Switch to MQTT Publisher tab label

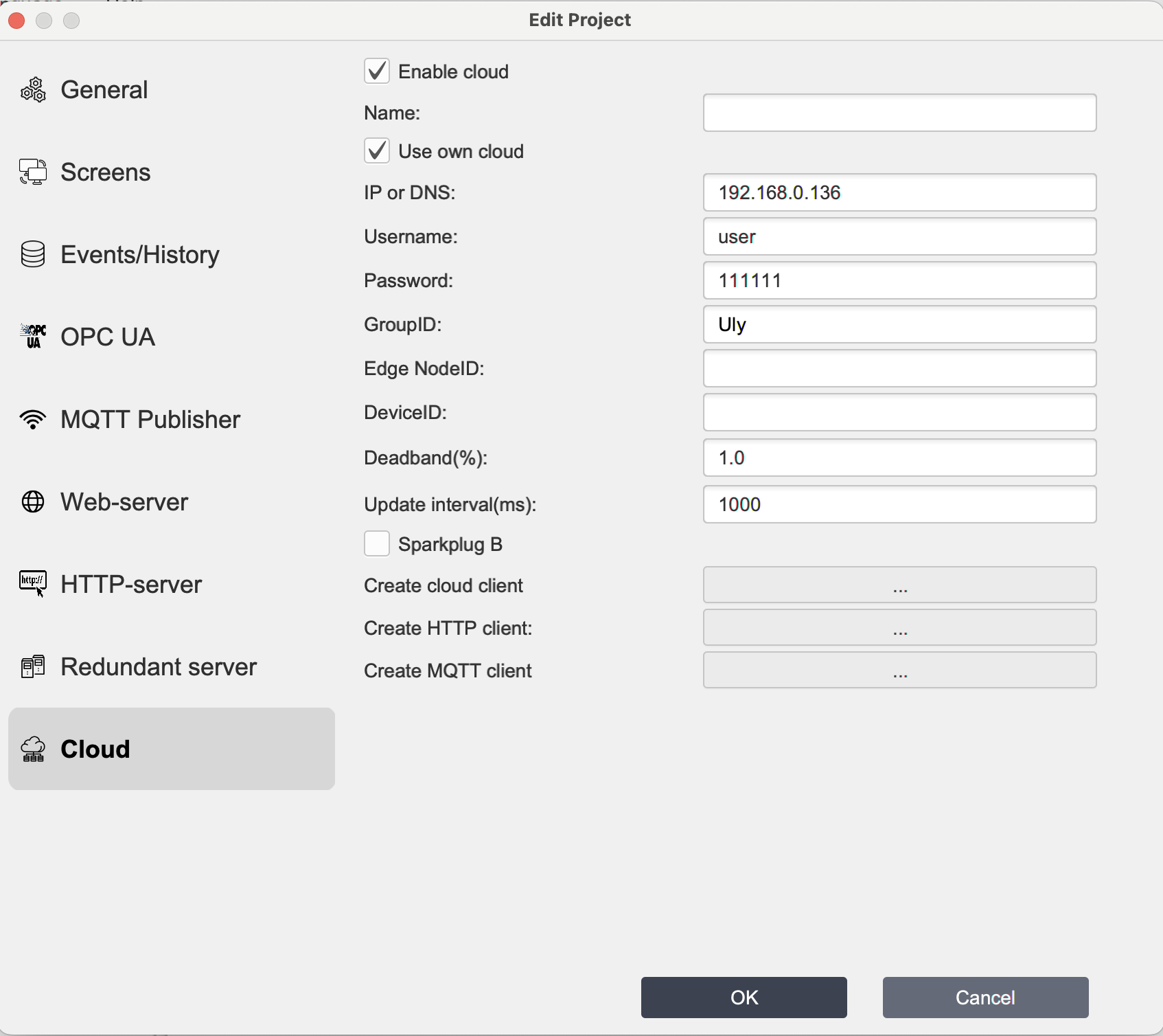[x=150, y=419]
